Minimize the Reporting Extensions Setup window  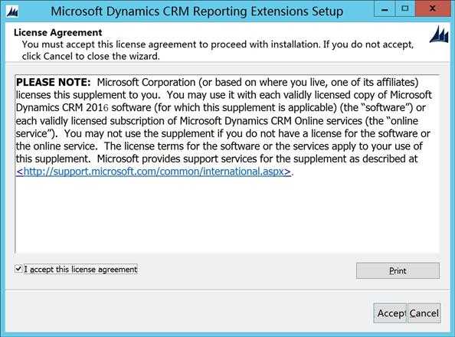pyautogui.click(x=385, y=9)
